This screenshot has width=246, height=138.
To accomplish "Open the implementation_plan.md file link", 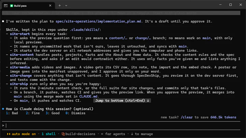I will point(98,21).
